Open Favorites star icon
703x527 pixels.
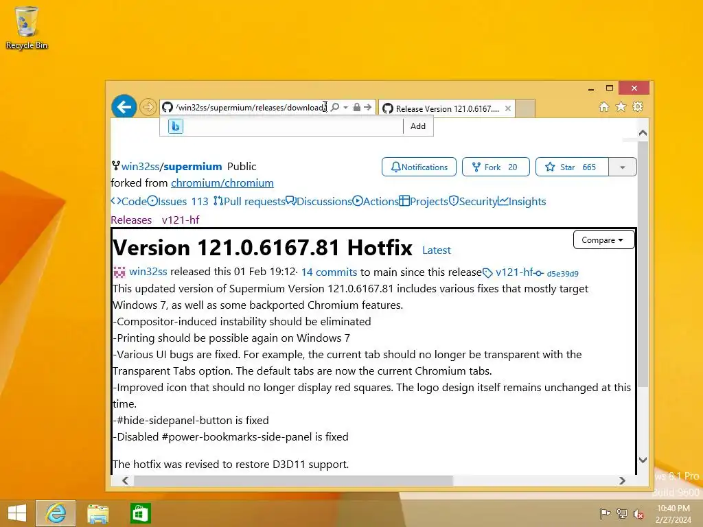click(621, 106)
